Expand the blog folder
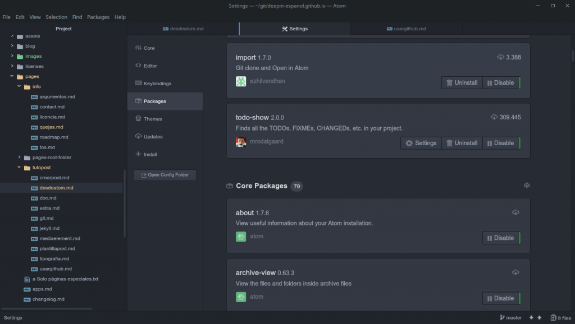This screenshot has height=324, width=575. pyautogui.click(x=12, y=46)
